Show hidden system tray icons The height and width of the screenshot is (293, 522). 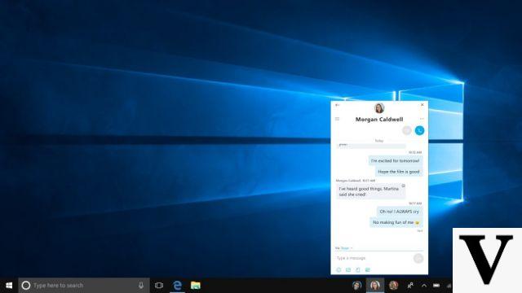coord(424,286)
